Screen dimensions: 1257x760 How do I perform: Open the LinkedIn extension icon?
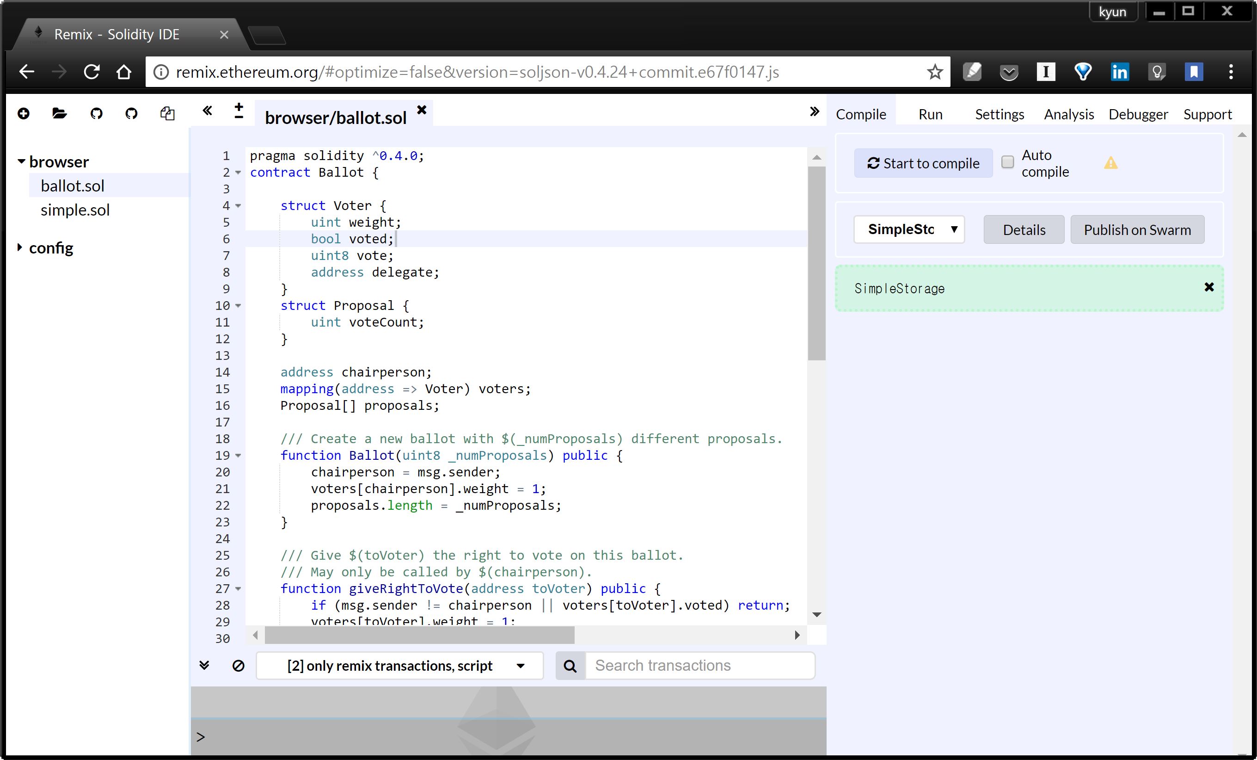point(1119,72)
